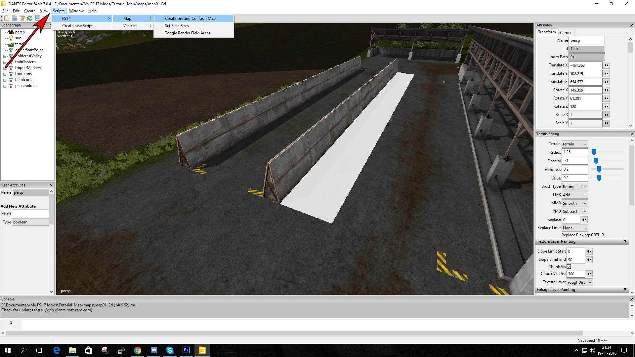Open Photoshop from taskbar
The height and width of the screenshot is (357, 635).
[x=186, y=350]
